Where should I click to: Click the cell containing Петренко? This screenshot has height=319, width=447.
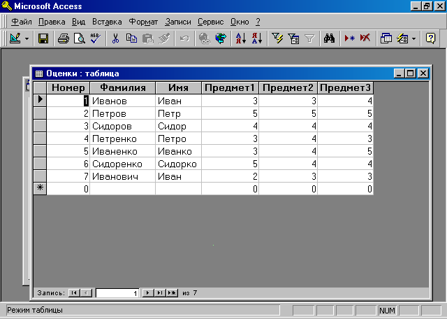point(123,139)
